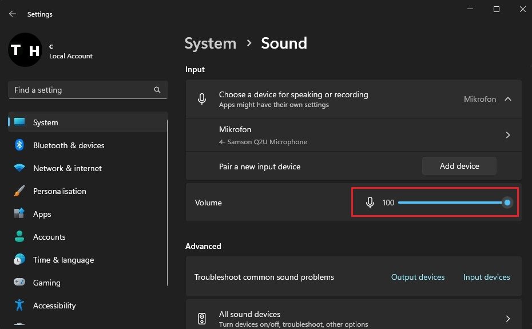The image size is (532, 329).
Task: Troubleshoot Output devices link
Action: pyautogui.click(x=418, y=277)
